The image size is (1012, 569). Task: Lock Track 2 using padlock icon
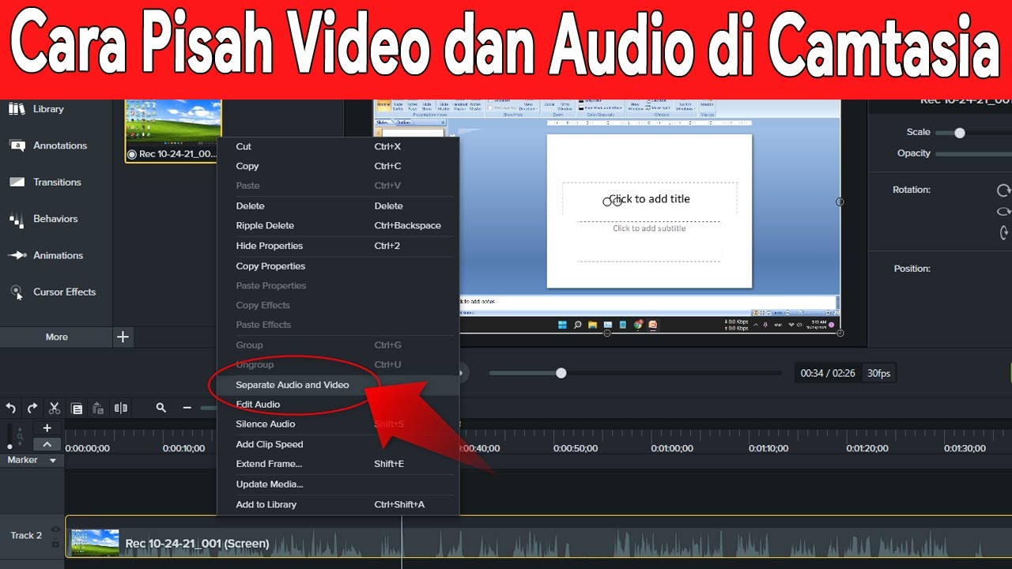tap(55, 544)
